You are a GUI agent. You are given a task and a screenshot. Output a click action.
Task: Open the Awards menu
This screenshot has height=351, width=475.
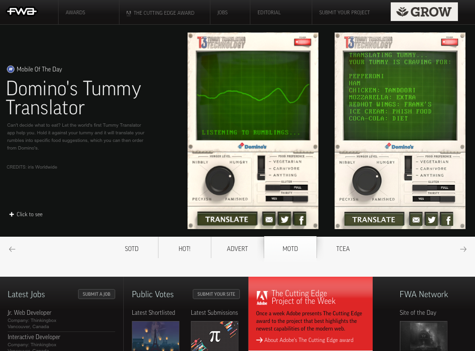pos(75,12)
